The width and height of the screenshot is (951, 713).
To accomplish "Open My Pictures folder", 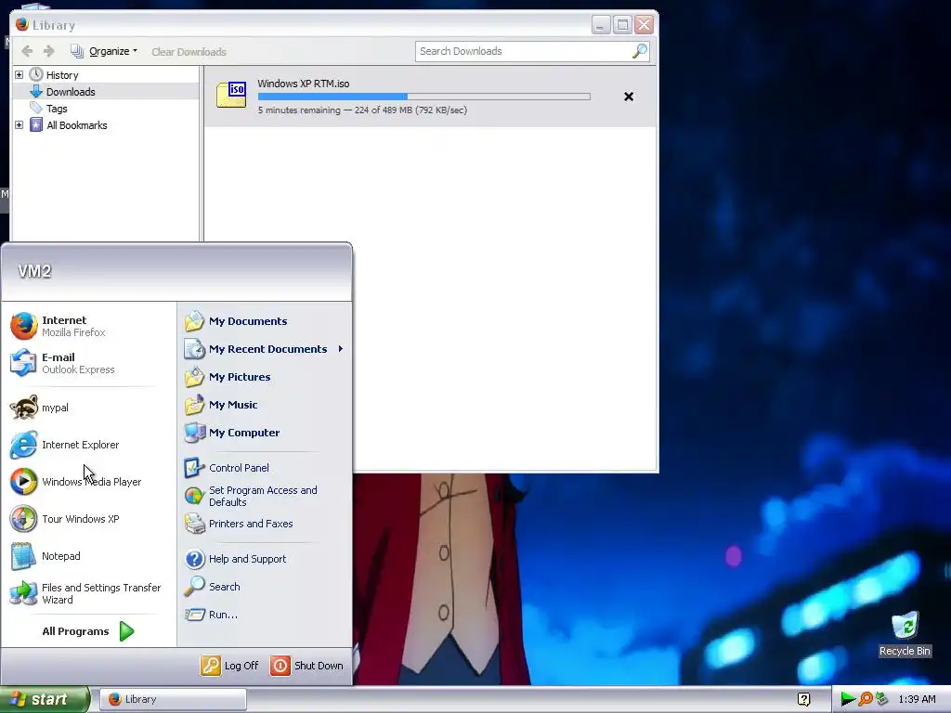I will tap(227, 377).
